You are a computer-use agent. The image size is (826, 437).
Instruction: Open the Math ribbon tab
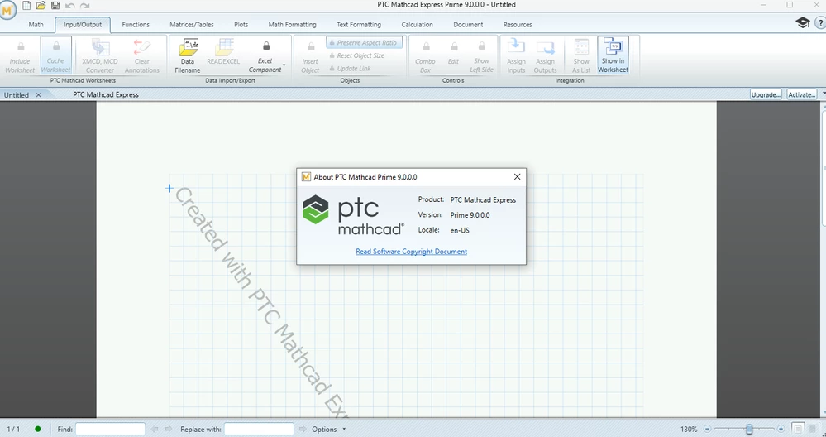pyautogui.click(x=36, y=25)
